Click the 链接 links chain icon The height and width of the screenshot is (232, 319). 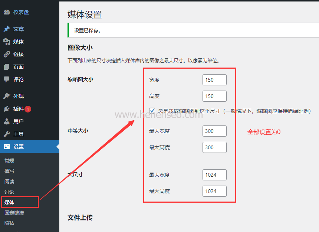pyautogui.click(x=6, y=54)
